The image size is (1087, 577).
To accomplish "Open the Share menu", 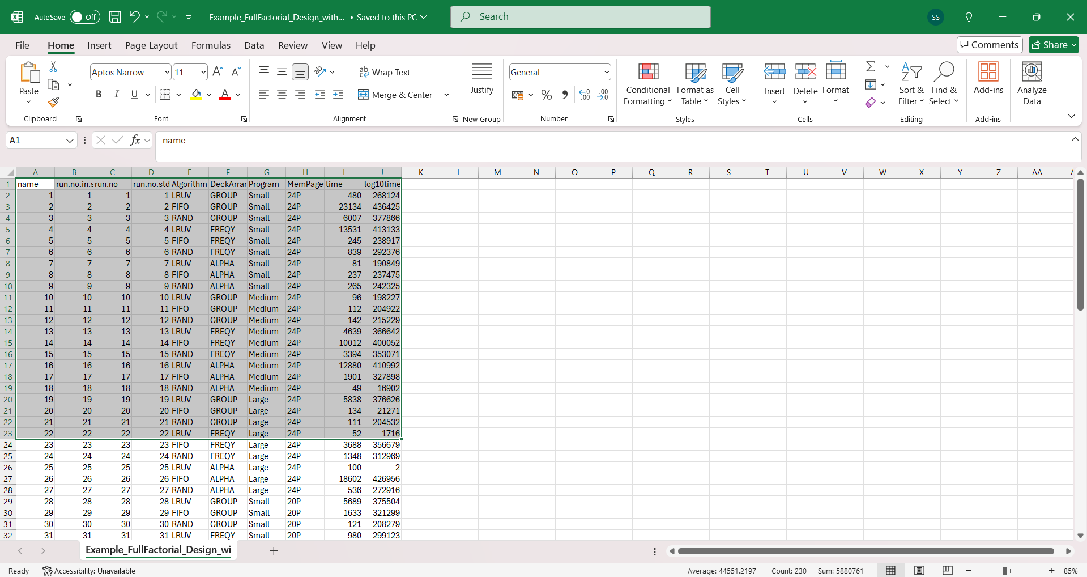I will (x=1052, y=44).
